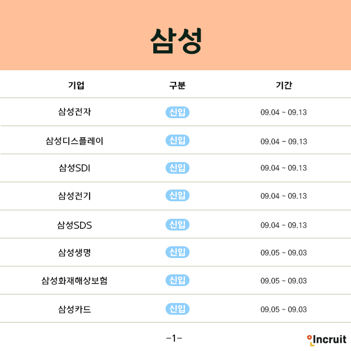
Task: Open the 삼성SDS company name
Action: 74,225
